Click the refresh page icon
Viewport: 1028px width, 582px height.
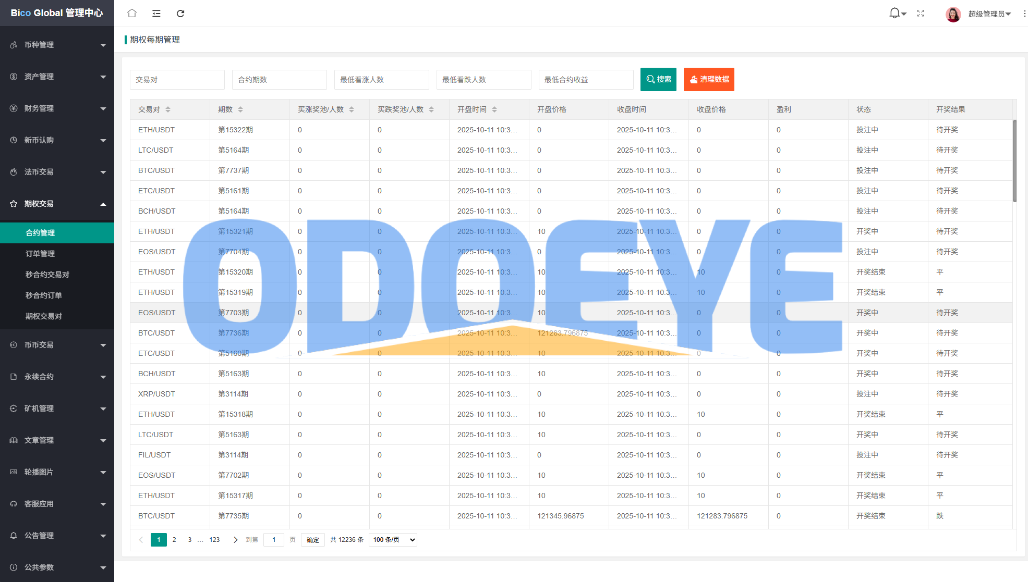coord(180,13)
